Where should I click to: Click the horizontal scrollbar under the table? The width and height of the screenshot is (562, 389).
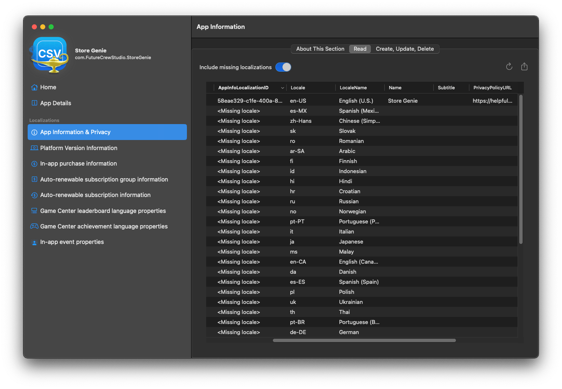pyautogui.click(x=364, y=340)
